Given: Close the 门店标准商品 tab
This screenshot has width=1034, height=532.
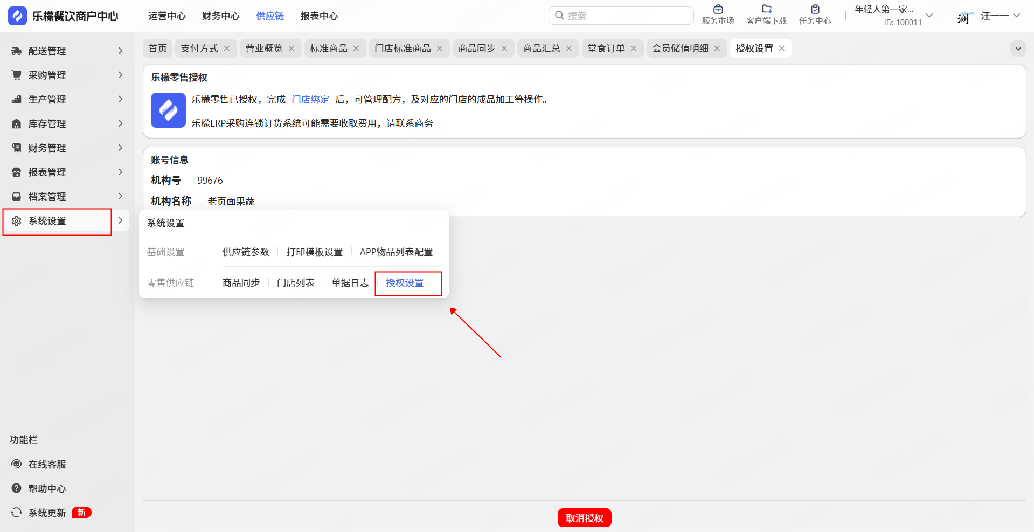Looking at the screenshot, I should (x=440, y=49).
